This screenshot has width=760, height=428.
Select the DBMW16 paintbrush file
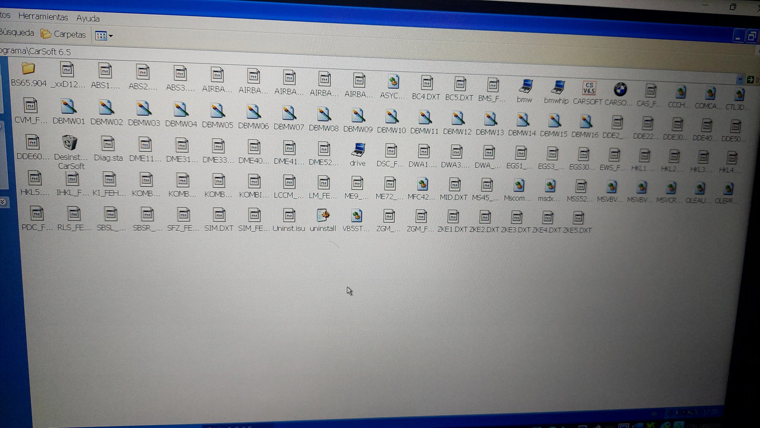585,121
